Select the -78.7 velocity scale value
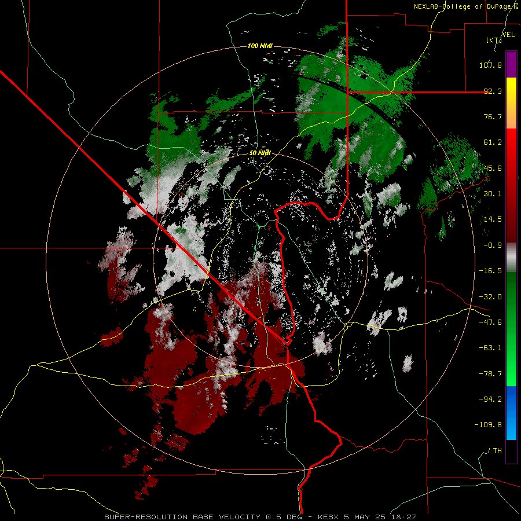Screen dimensions: 521x521 click(490, 374)
